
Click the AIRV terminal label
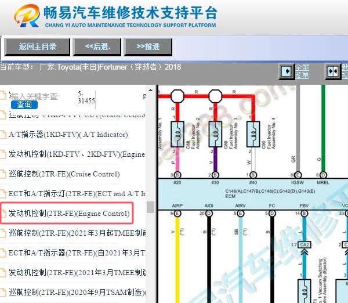click(x=240, y=205)
